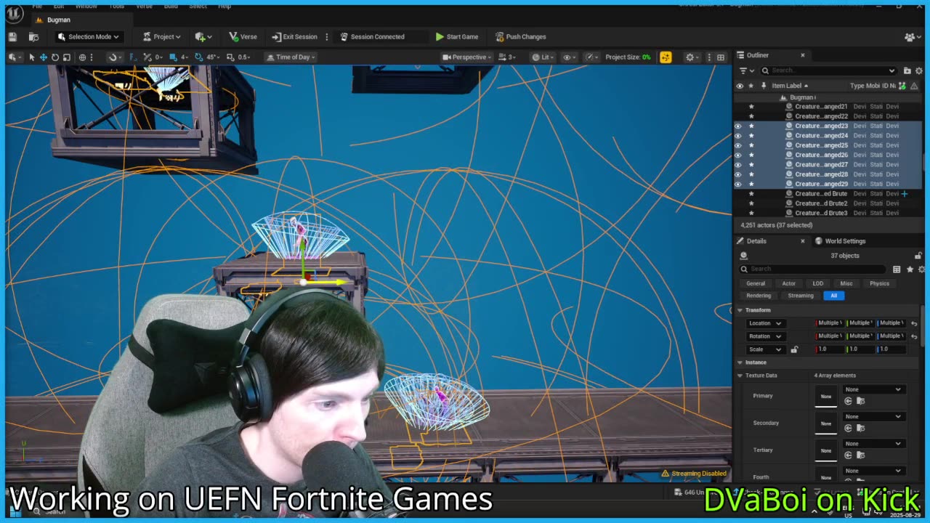Image resolution: width=930 pixels, height=523 pixels.
Task: Open the team members icon at top right
Action: (912, 36)
